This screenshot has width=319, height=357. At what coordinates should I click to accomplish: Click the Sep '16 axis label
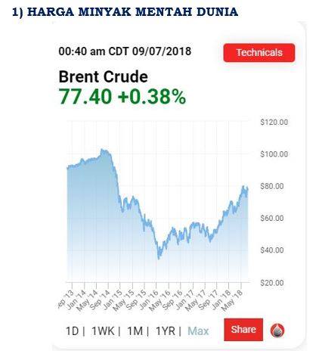coord(172,300)
